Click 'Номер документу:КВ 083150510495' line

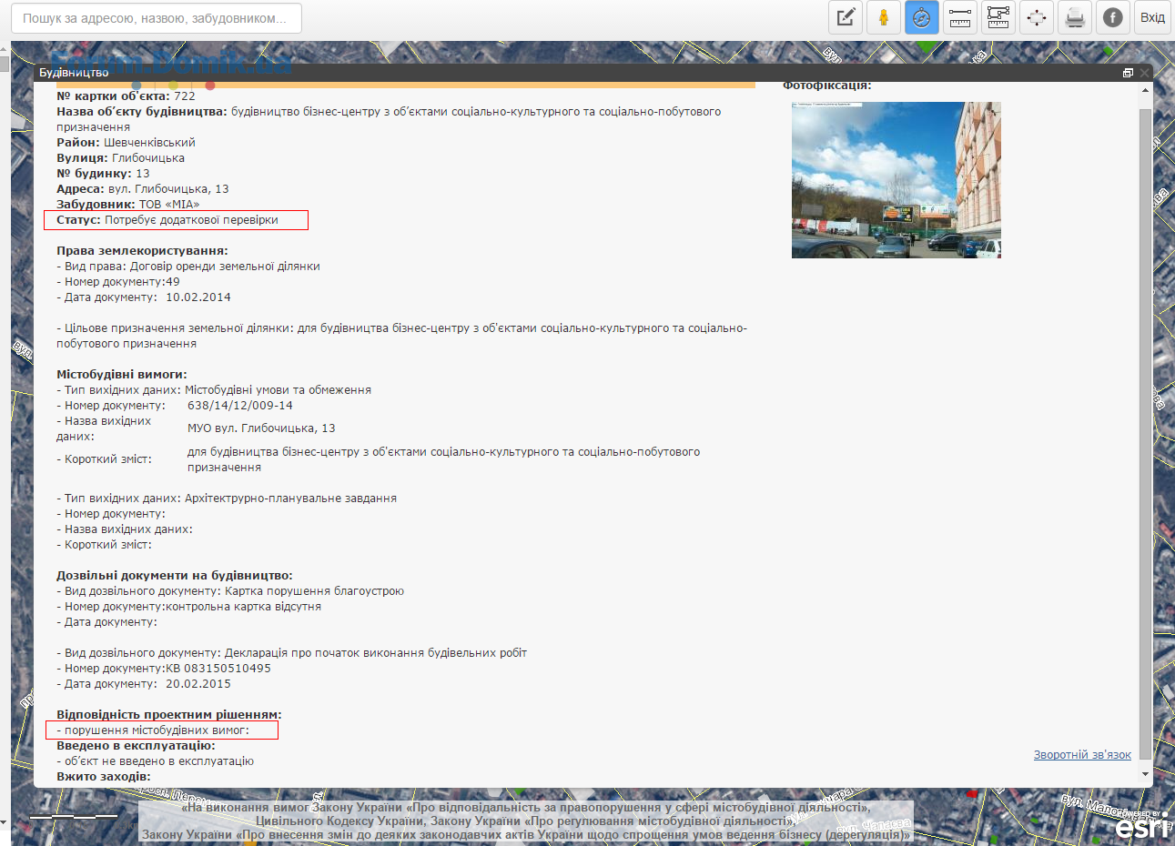point(164,669)
